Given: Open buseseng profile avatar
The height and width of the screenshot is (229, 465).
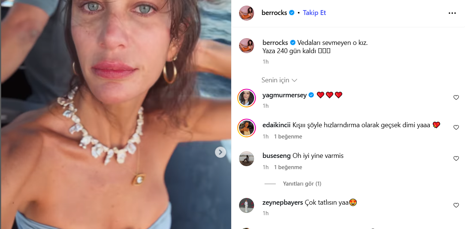Looking at the screenshot, I should click(x=247, y=159).
